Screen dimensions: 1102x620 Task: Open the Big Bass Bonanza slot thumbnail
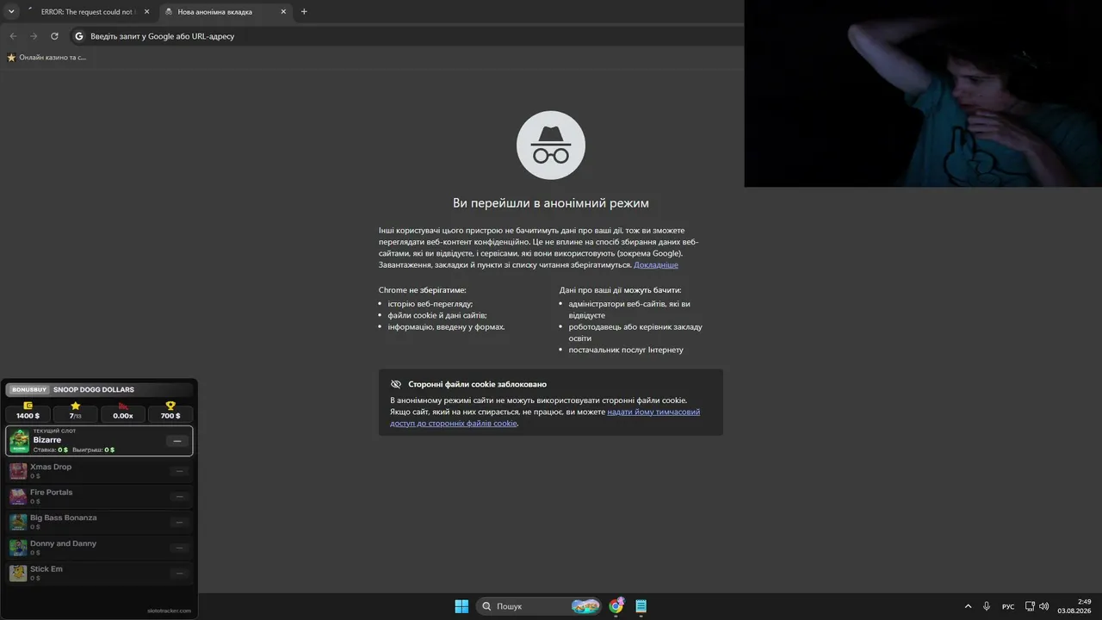click(18, 522)
